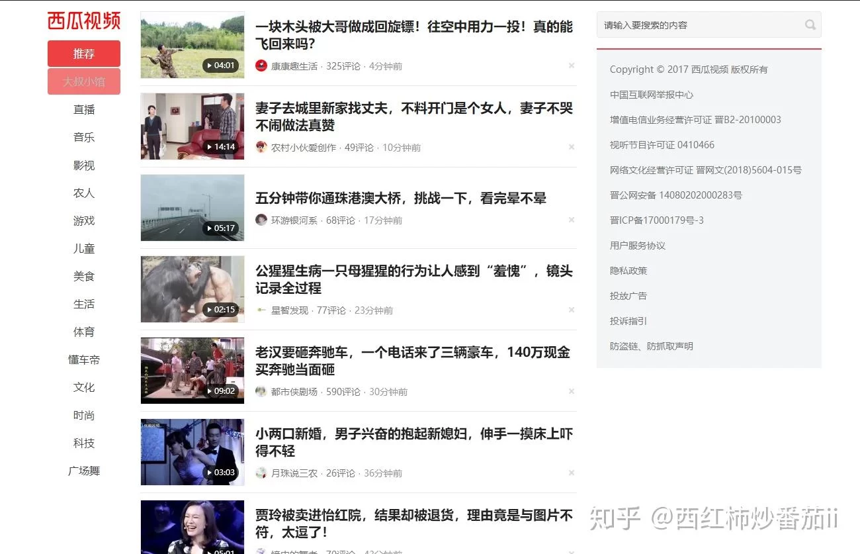
Task: Switch to the 推荐 tab
Action: coord(84,53)
